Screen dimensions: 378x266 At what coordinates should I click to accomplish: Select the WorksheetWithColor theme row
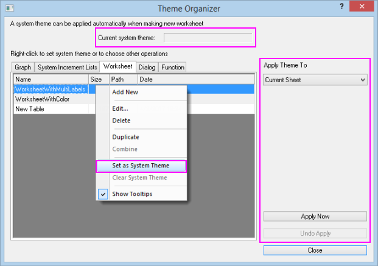coord(42,98)
